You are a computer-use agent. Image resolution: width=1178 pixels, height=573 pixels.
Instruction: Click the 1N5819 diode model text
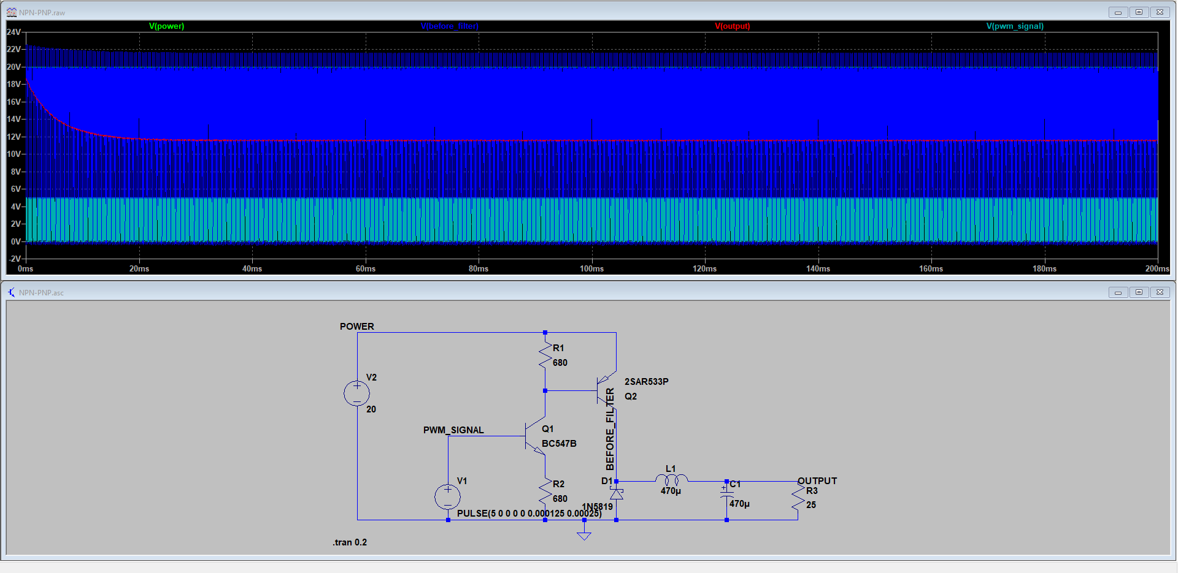point(598,506)
